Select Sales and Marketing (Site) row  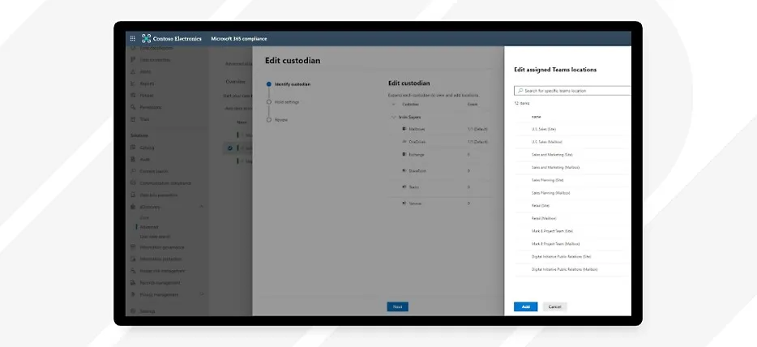572,154
